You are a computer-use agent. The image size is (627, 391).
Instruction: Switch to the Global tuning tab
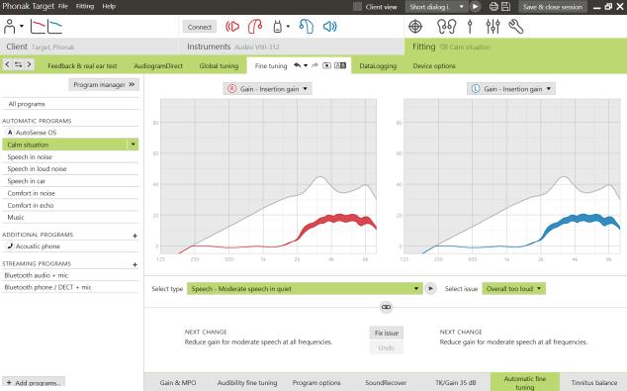[219, 66]
